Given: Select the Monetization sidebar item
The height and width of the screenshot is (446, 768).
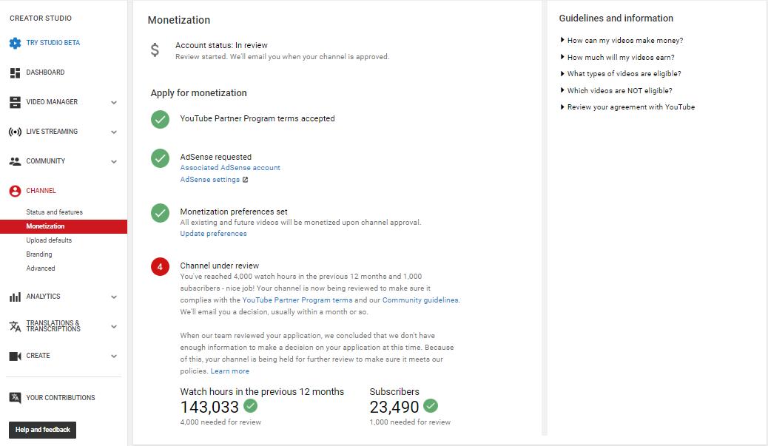Looking at the screenshot, I should 64,226.
